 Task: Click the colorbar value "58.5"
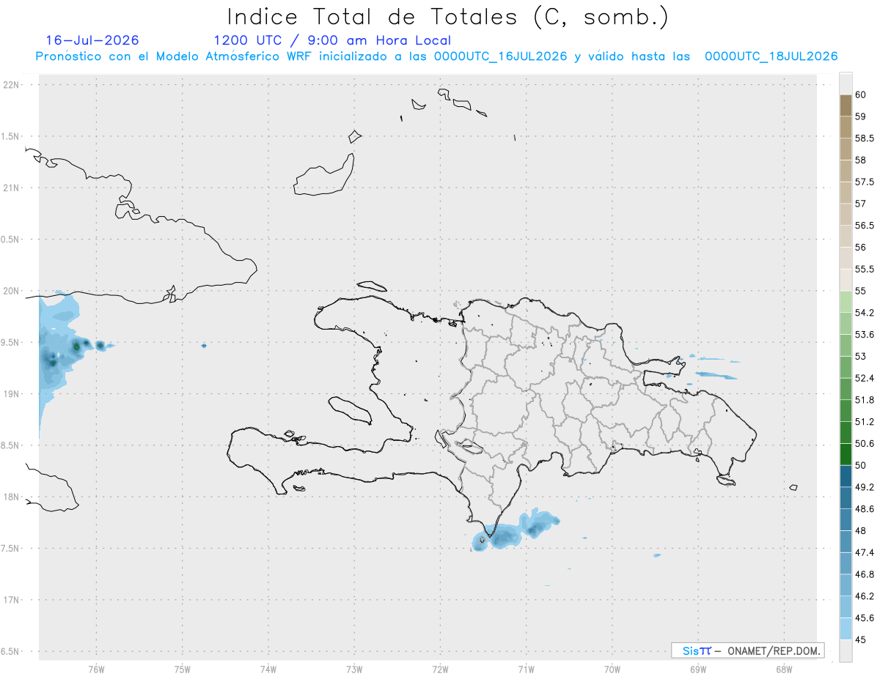865,138
